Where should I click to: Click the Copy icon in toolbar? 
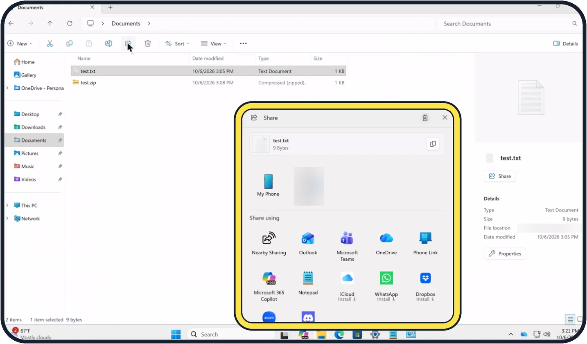70,43
